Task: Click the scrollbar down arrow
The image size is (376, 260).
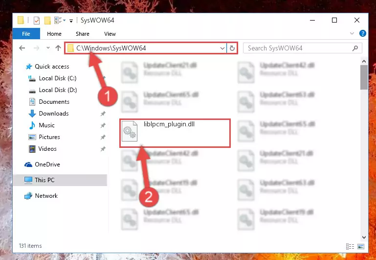Action: (x=364, y=237)
